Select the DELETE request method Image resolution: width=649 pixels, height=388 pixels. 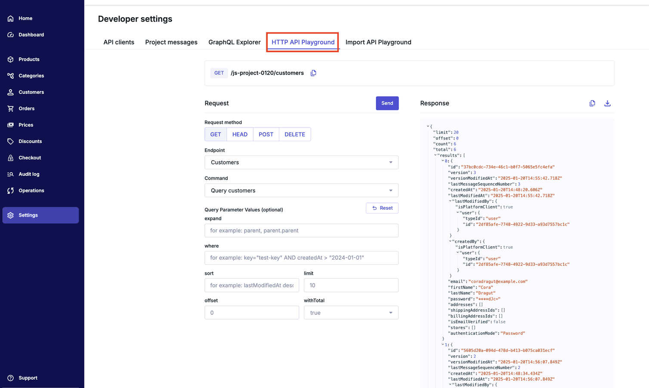(294, 134)
